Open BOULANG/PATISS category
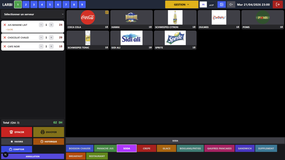The height and width of the screenshot is (160, 285). (190, 148)
